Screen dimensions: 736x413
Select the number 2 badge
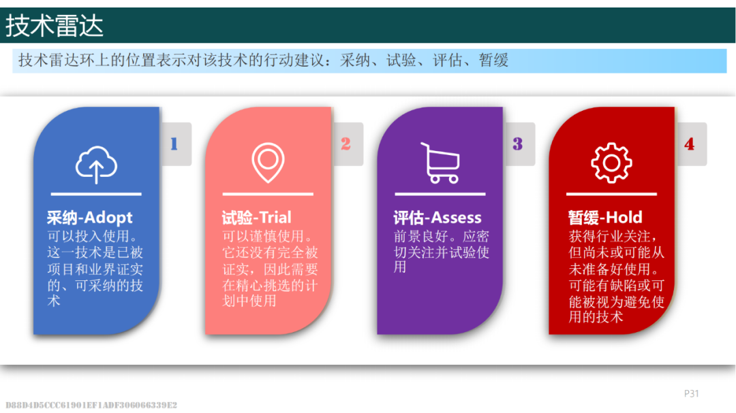pyautogui.click(x=346, y=144)
